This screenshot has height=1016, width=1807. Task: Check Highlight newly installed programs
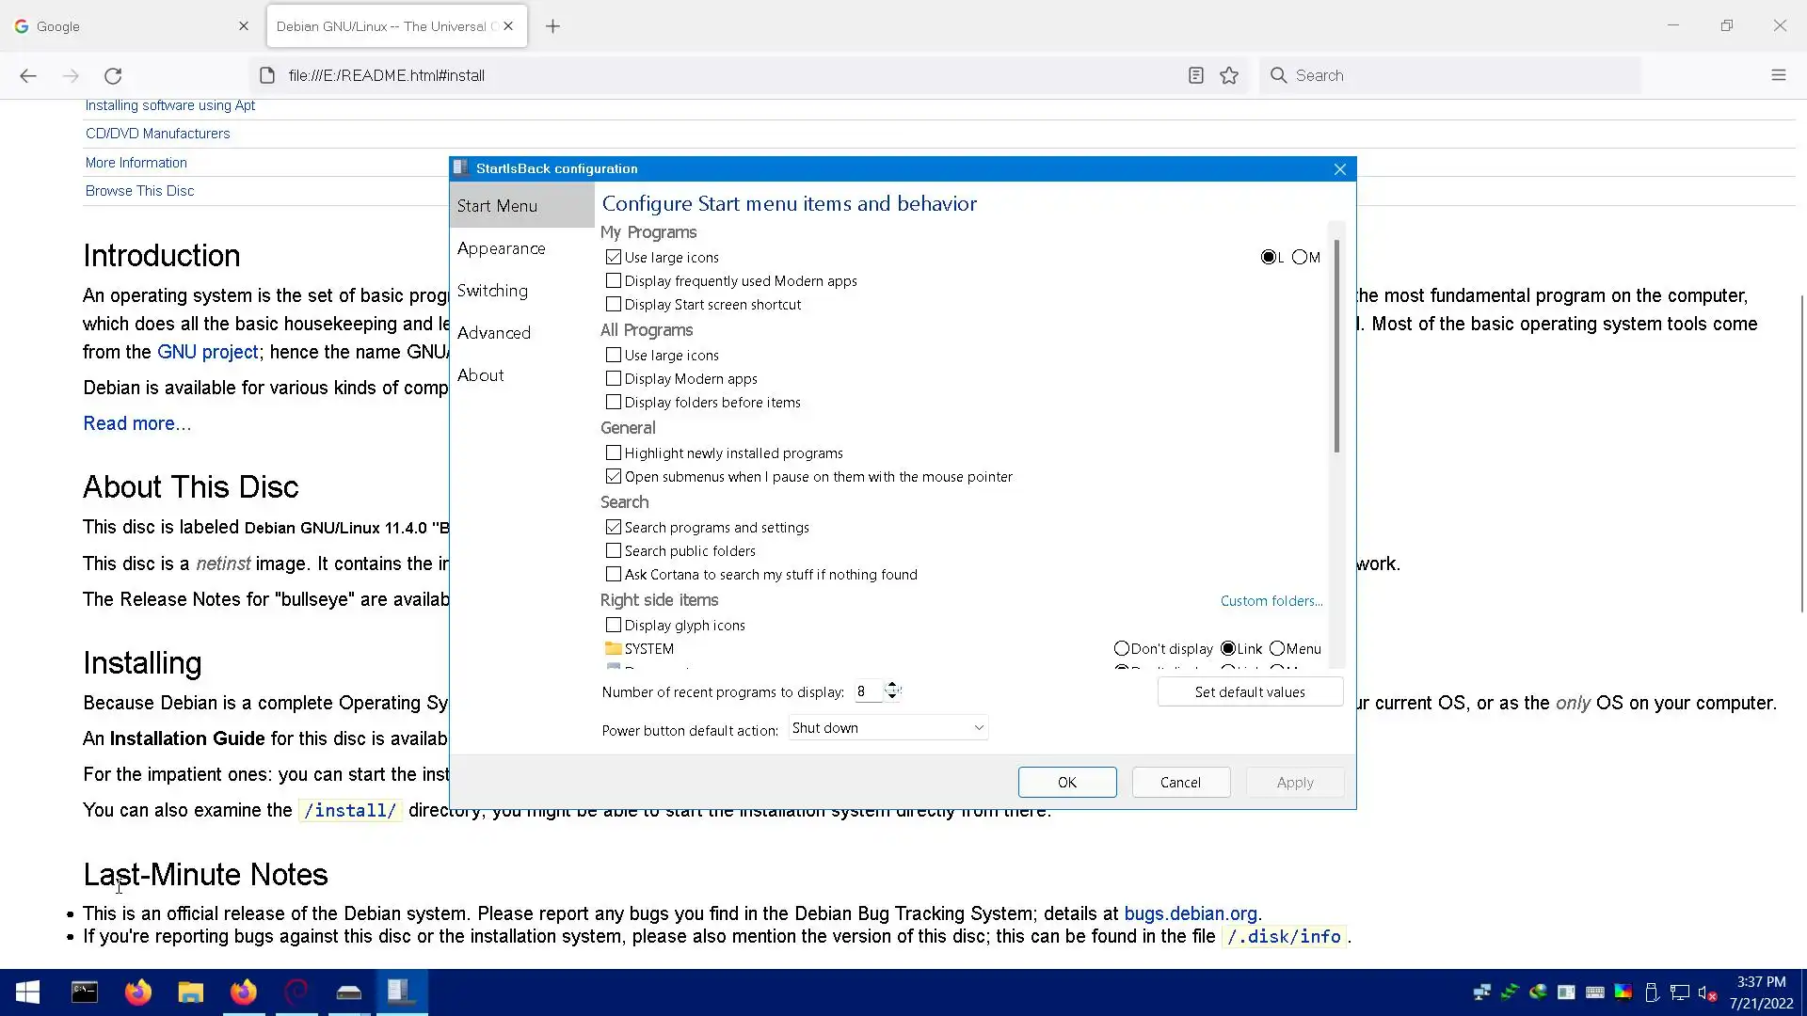[614, 453]
